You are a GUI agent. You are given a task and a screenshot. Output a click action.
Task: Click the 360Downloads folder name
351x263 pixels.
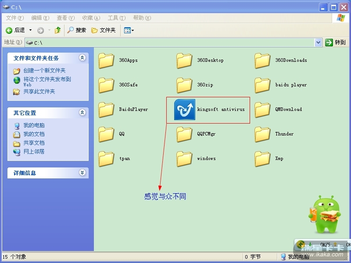coord(291,60)
